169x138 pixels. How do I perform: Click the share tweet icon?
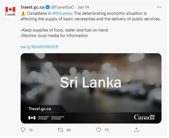136,130
